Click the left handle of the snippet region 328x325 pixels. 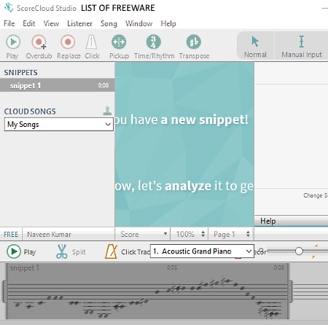tap(4, 291)
